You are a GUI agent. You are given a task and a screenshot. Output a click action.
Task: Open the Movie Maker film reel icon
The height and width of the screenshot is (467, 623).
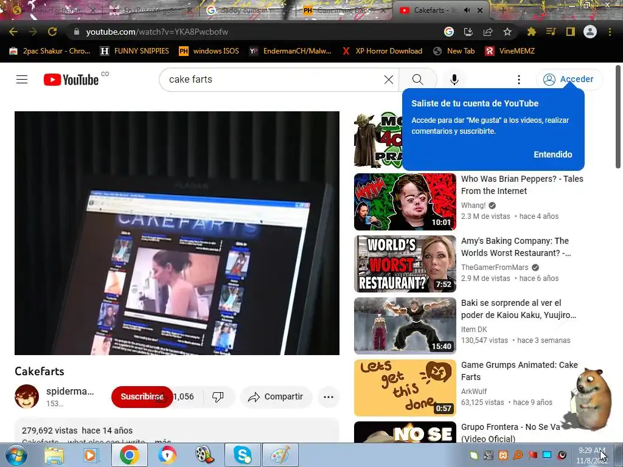click(x=204, y=455)
